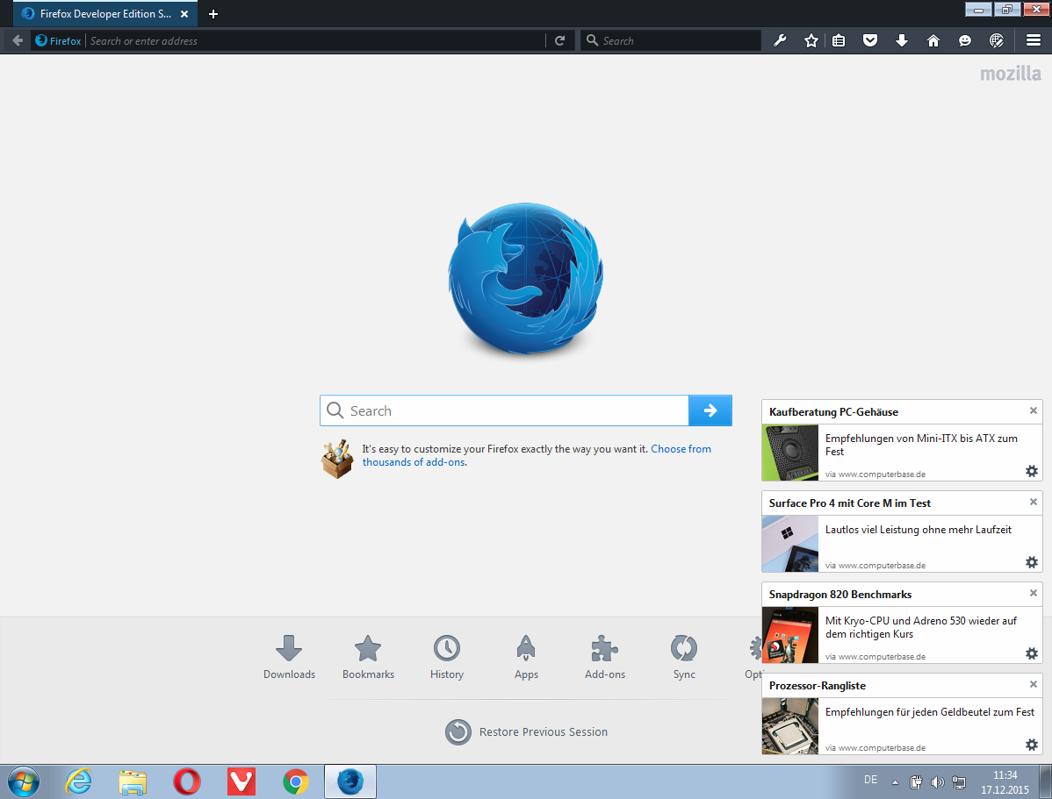Launch Vivaldi from the taskbar
The height and width of the screenshot is (799, 1052).
tap(241, 781)
